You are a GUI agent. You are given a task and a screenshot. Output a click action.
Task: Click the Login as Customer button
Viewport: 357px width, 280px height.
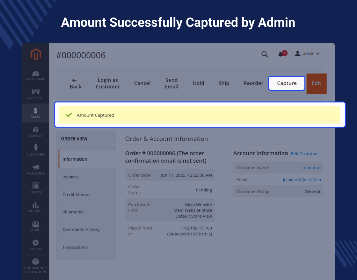click(x=108, y=83)
